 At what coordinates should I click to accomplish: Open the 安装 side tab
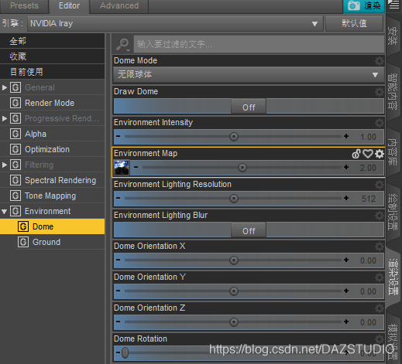tap(393, 36)
